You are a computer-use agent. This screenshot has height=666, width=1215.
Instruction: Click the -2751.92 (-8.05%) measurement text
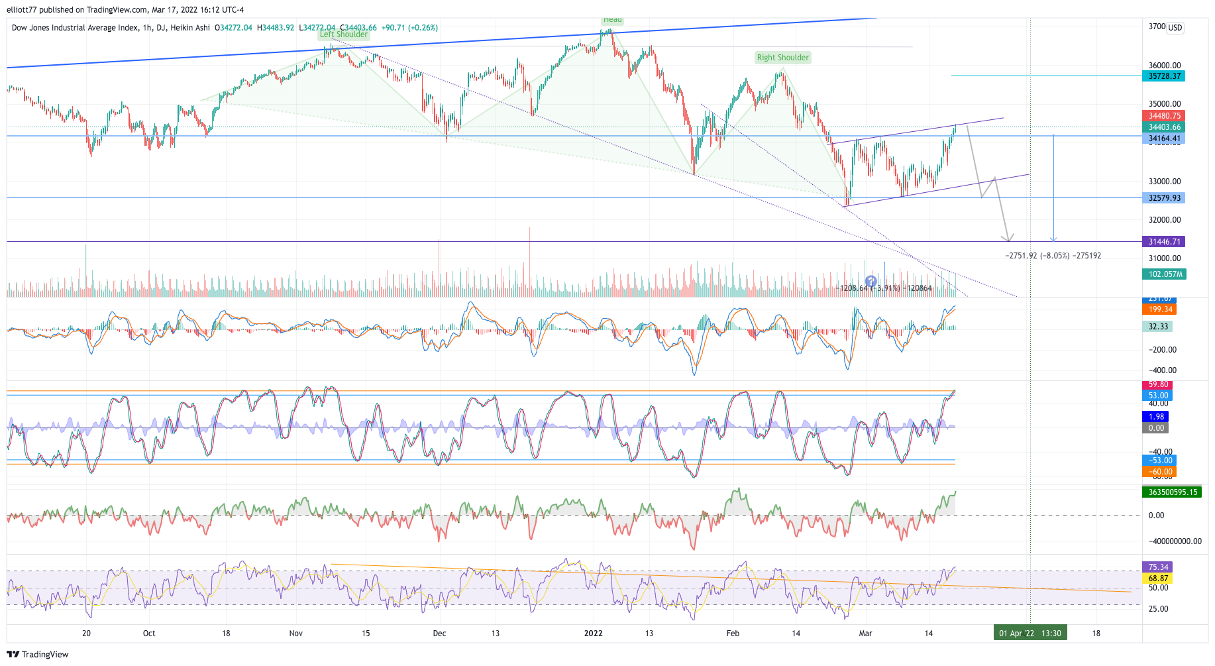1053,256
